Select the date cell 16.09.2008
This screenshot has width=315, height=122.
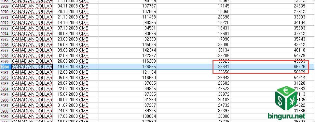pos(75,45)
